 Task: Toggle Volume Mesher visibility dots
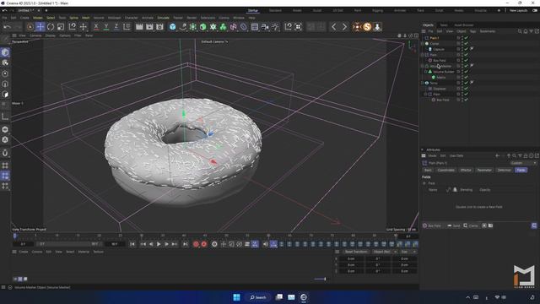tap(462, 66)
